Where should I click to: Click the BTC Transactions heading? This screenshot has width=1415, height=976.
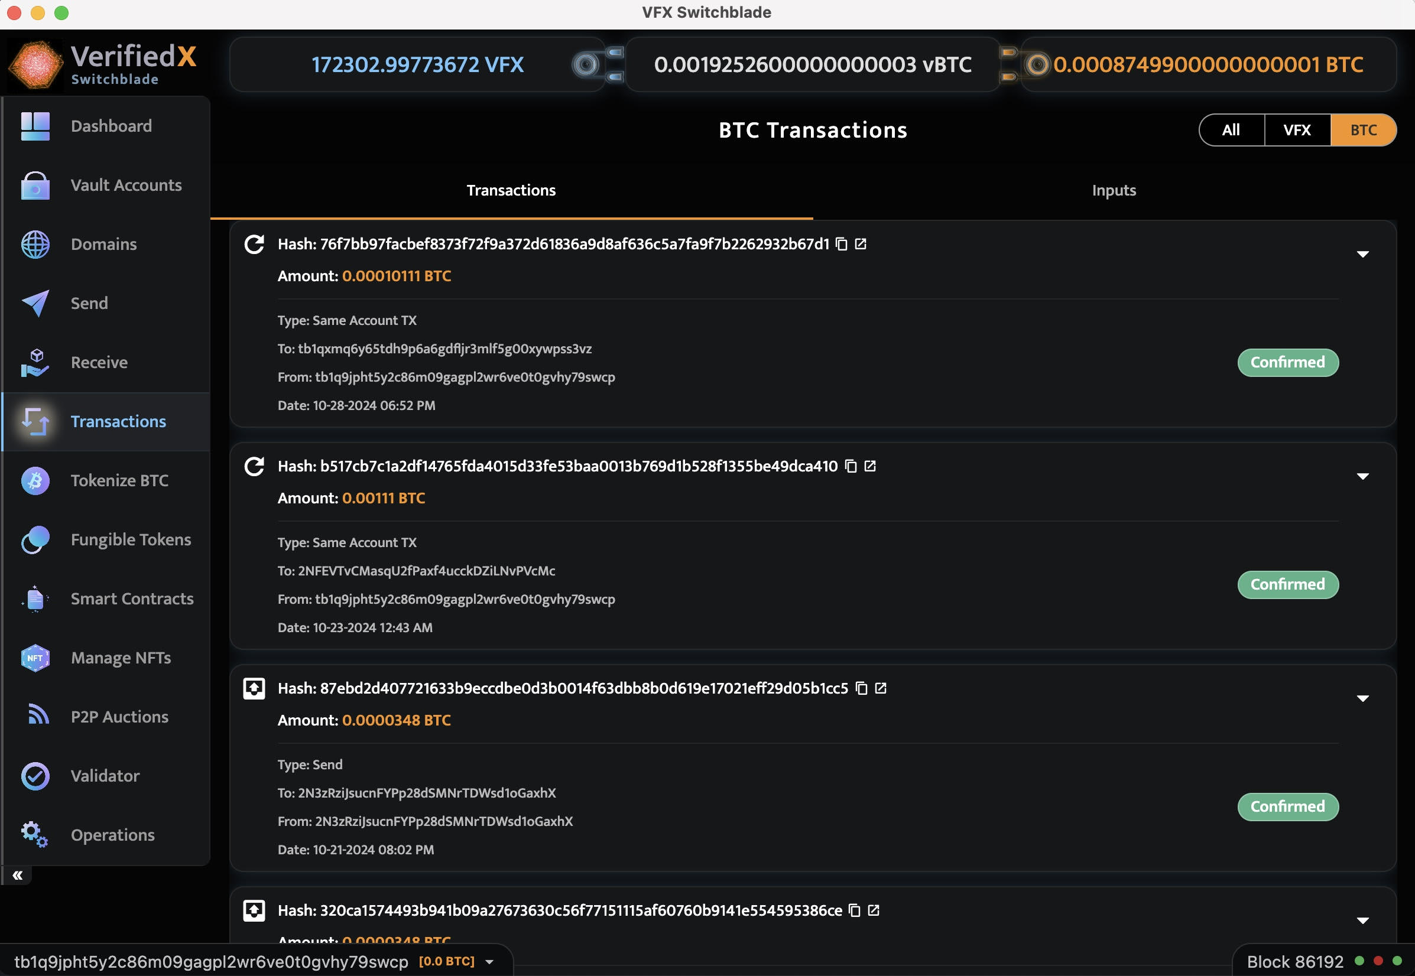813,130
